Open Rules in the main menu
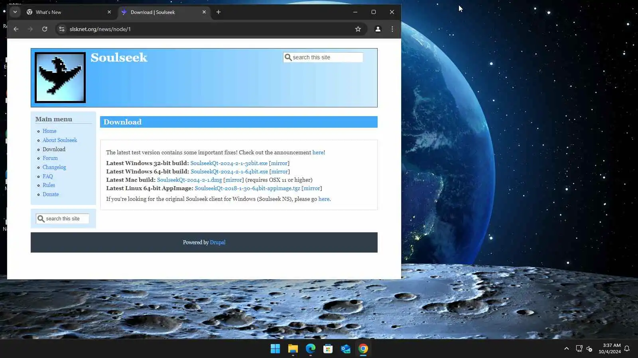The width and height of the screenshot is (638, 358). coord(49,185)
